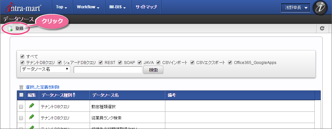Screen dimensions: 332x129
Task: Click テナントDBクエリ type cell in 勤怠種類選択 row
Action: pos(64,106)
